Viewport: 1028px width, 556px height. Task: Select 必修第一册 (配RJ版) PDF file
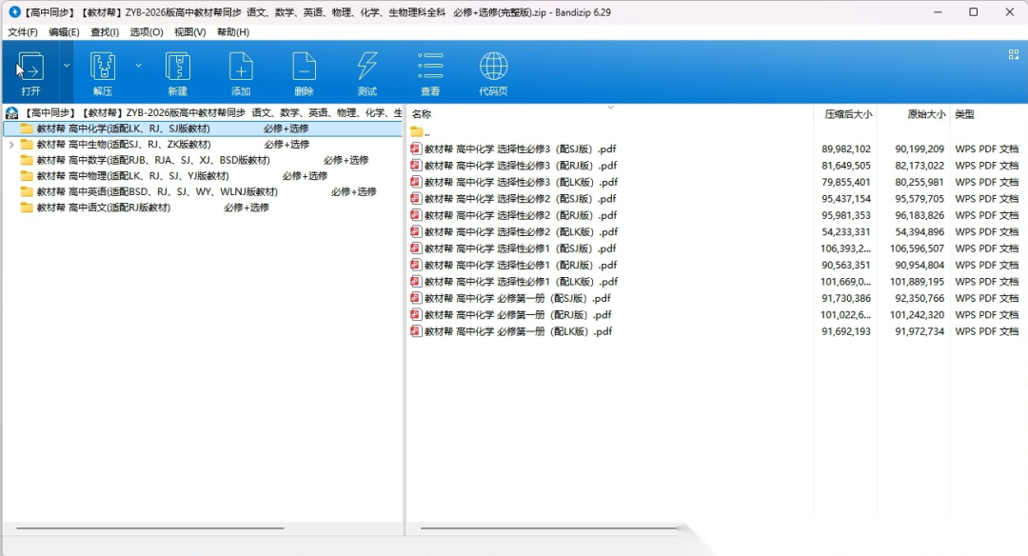click(x=518, y=315)
